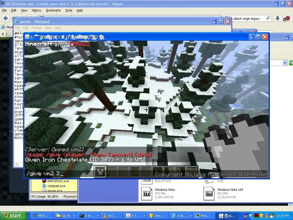The width and height of the screenshot is (293, 220).
Task: Select the Windows Vista x64 ISO file
Action: pyautogui.click(x=223, y=194)
